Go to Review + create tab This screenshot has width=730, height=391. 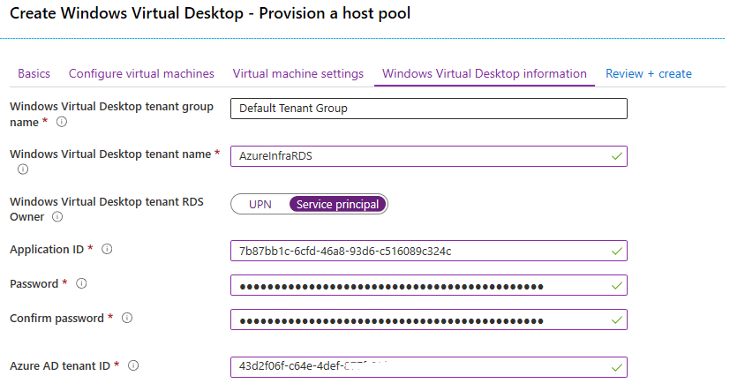coord(649,73)
